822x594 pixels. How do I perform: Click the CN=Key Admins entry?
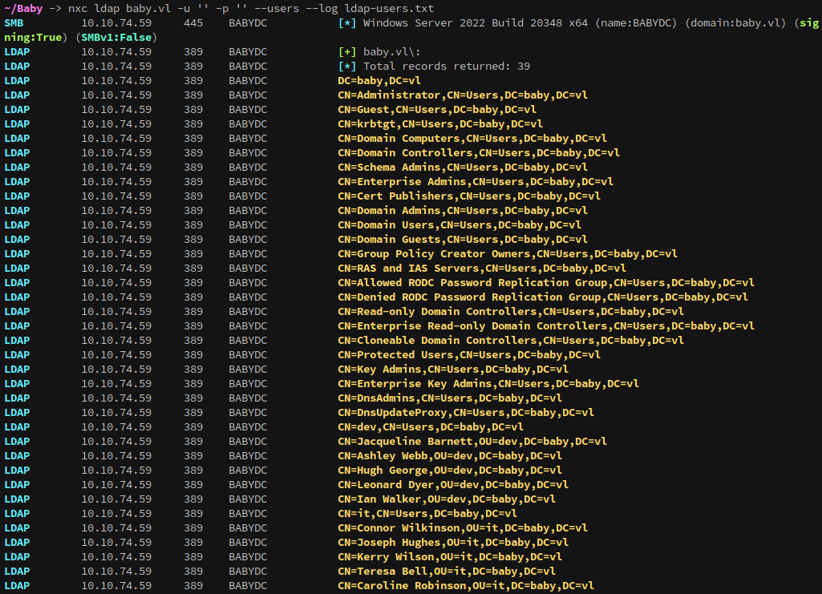pyautogui.click(x=453, y=370)
